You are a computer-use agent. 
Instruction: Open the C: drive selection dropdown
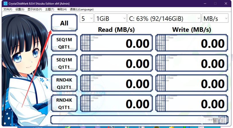click(x=164, y=18)
